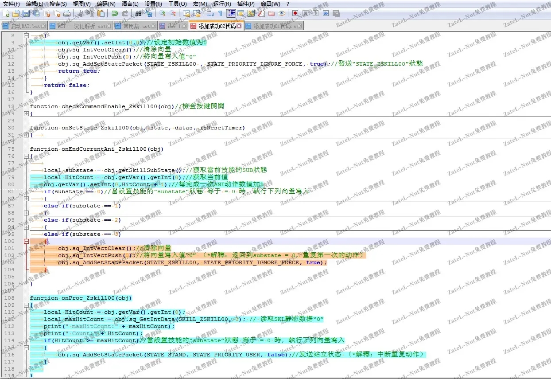
Task: Click the Zoom In toolbar icon
Action: click(x=163, y=13)
